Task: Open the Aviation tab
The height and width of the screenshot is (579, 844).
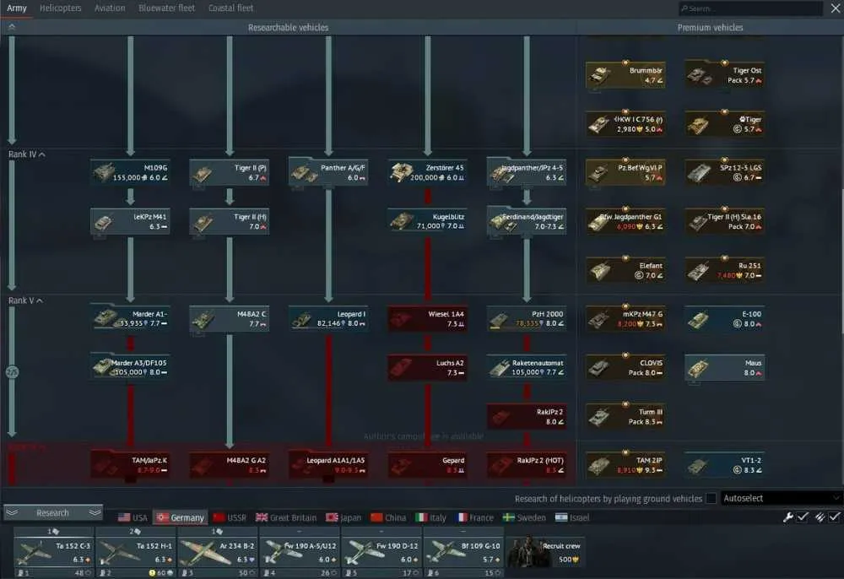Action: [x=110, y=8]
